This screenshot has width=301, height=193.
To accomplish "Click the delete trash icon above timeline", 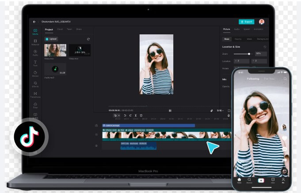I will tap(141, 115).
